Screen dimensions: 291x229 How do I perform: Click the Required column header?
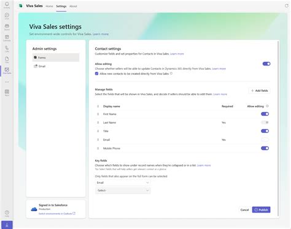point(227,106)
